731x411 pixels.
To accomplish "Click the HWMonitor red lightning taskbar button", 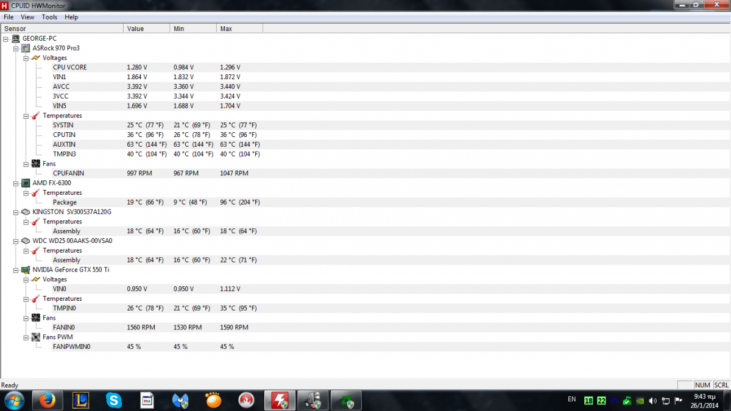I will [280, 400].
